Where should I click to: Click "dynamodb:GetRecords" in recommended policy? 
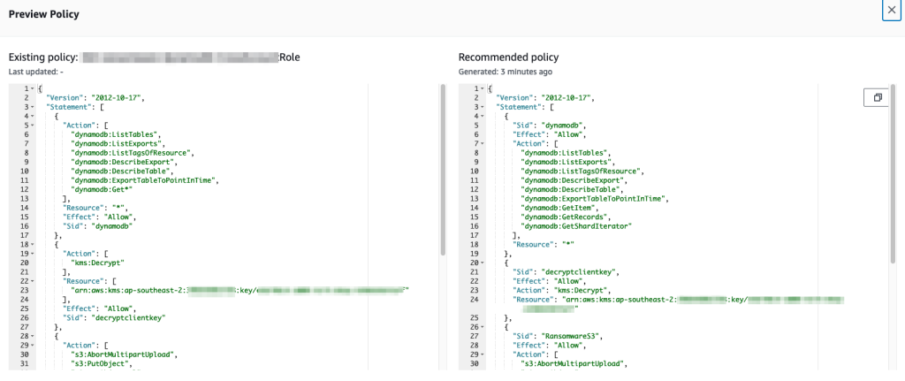point(564,217)
